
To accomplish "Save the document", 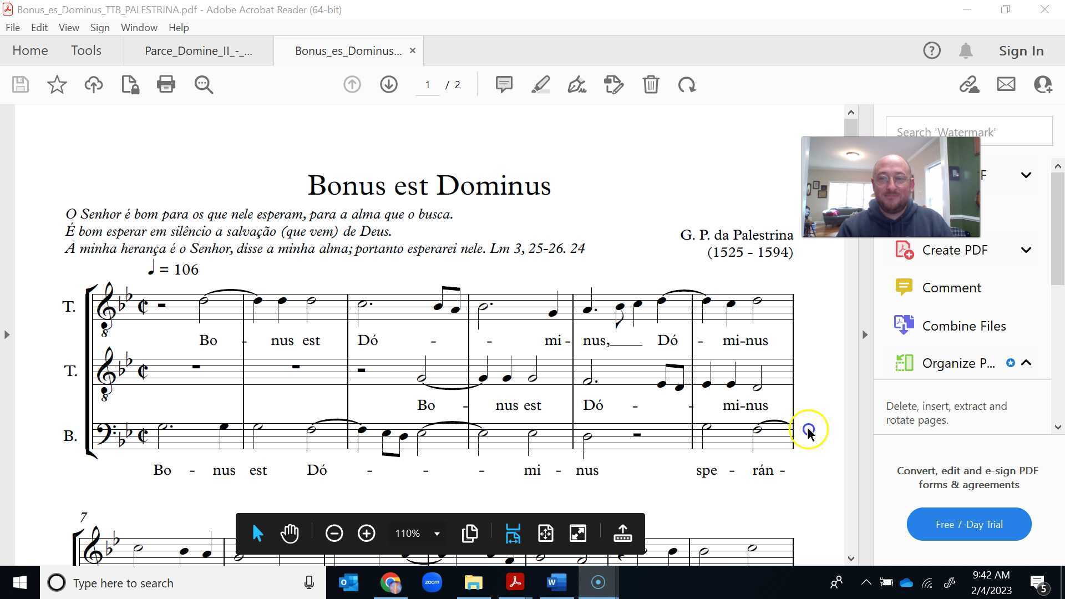I will [20, 84].
